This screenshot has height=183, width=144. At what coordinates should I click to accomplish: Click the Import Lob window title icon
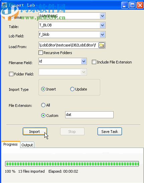pos(4,5)
